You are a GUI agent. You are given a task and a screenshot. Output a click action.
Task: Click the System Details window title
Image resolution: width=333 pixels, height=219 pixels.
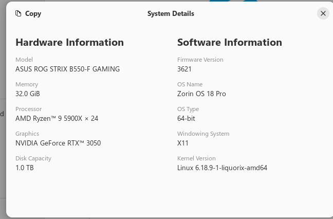[171, 14]
